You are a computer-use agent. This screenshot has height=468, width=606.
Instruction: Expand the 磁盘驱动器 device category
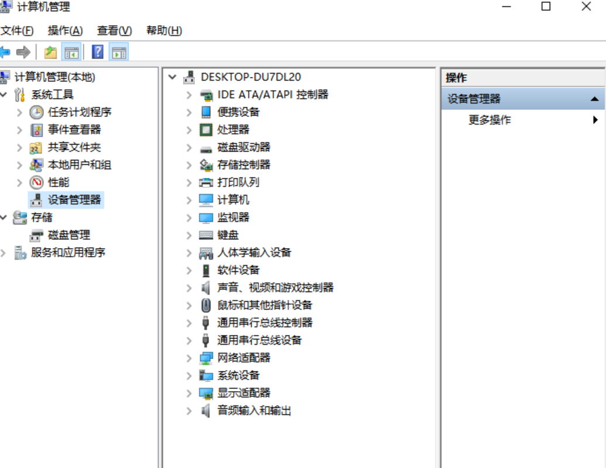(x=189, y=147)
